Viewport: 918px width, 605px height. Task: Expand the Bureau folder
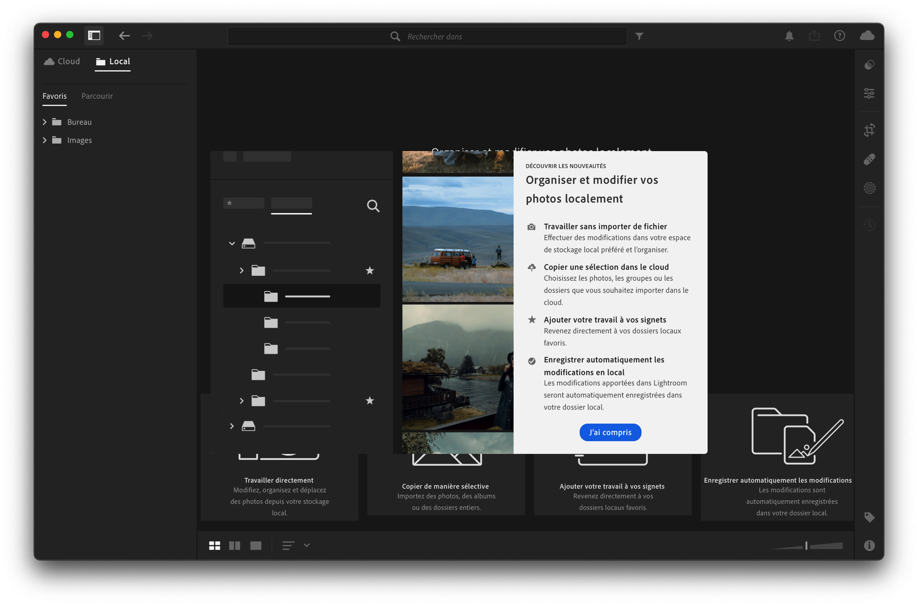44,122
